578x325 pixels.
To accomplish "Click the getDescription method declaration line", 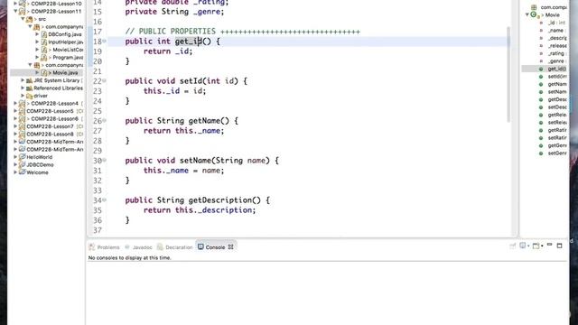I will click(x=197, y=200).
